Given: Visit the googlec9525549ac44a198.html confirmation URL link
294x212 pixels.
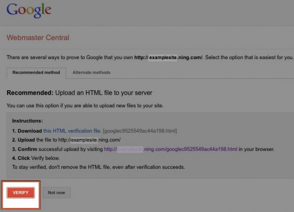Looking at the screenshot, I should tap(171, 149).
